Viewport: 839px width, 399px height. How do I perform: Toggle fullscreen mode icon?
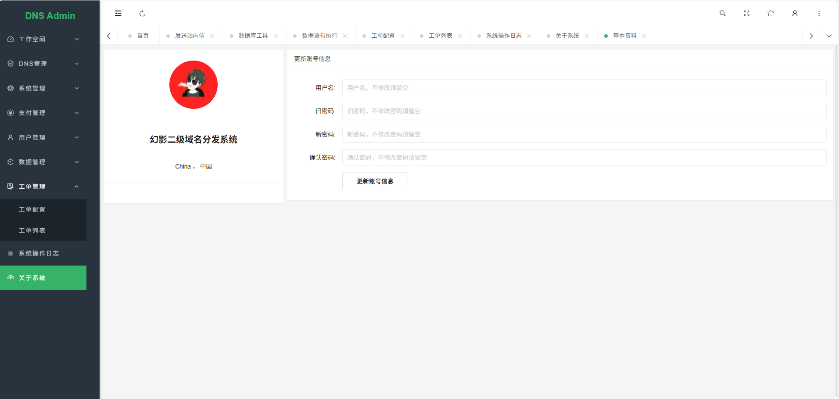[x=747, y=13]
